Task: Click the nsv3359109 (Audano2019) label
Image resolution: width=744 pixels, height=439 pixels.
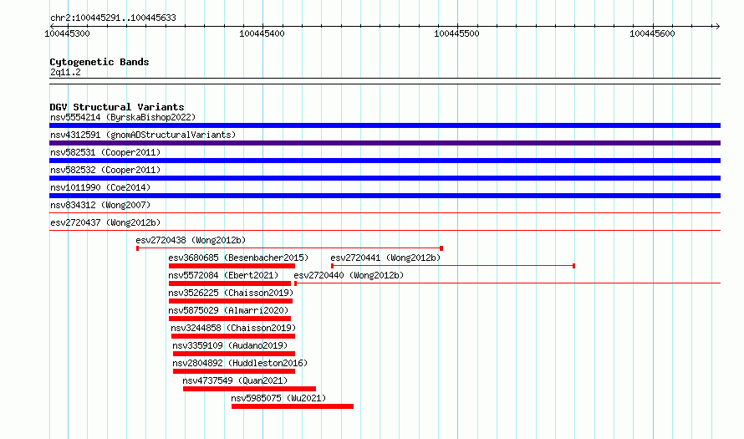Action: click(230, 345)
